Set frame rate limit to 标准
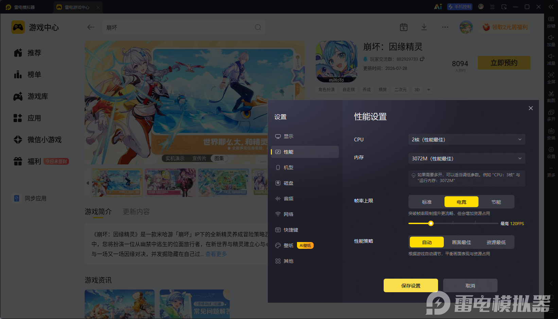Image resolution: width=558 pixels, height=319 pixels. (427, 202)
